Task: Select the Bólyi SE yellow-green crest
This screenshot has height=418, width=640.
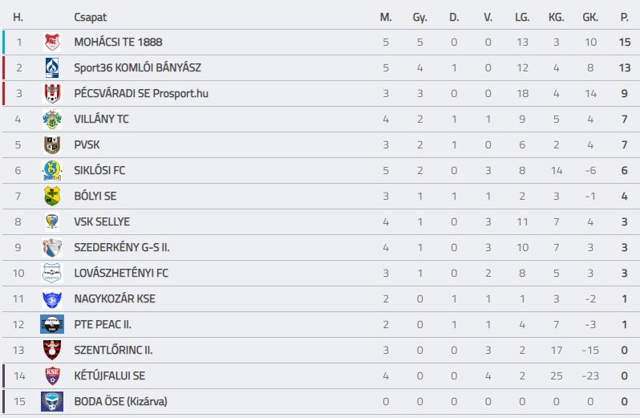Action: [52, 197]
